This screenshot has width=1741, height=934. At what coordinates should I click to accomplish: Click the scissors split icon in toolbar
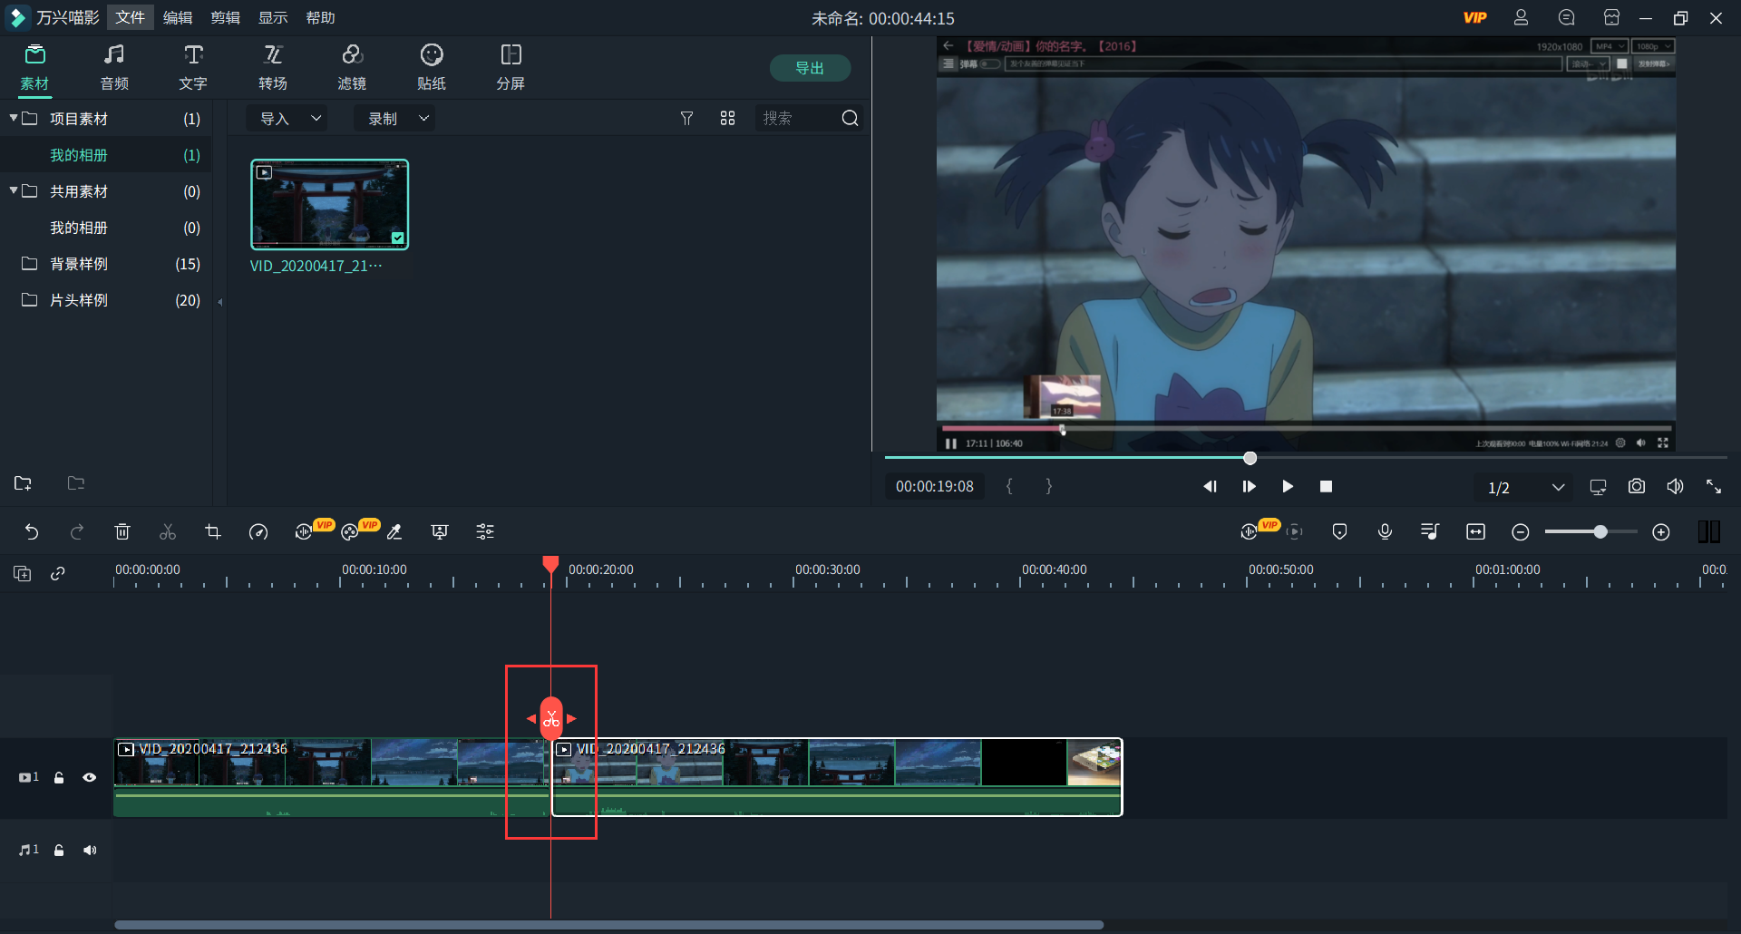point(168,532)
